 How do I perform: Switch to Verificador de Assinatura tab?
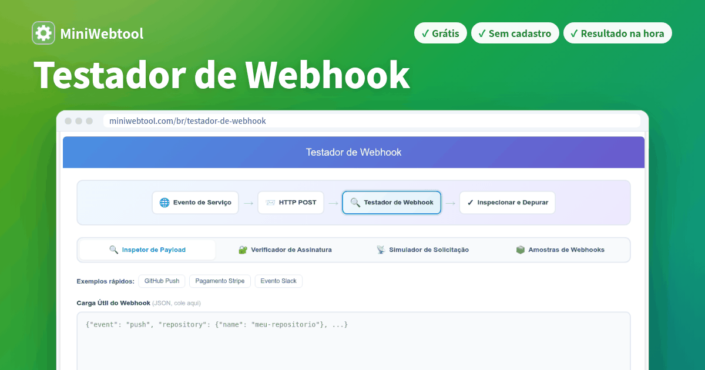click(x=285, y=250)
